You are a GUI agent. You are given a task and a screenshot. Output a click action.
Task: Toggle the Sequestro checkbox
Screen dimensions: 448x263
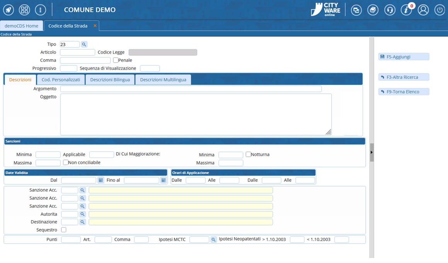[64, 230]
